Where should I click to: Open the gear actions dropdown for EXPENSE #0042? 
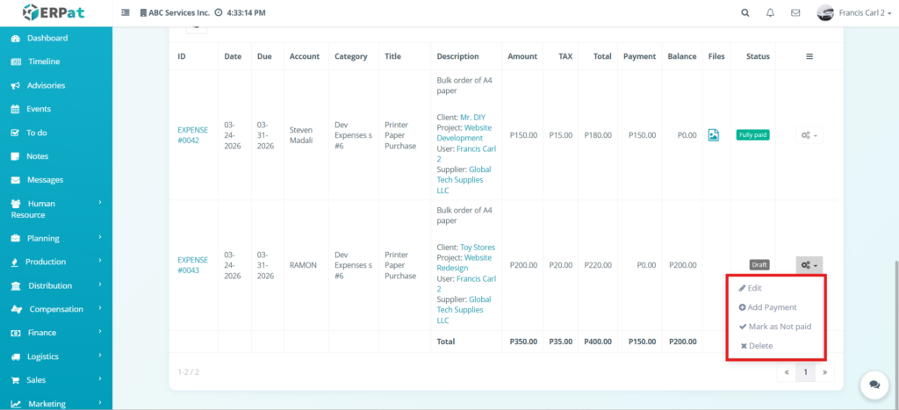click(x=809, y=135)
